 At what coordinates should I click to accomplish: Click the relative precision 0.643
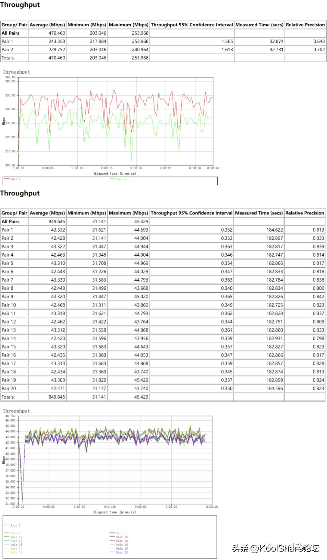tap(319, 41)
